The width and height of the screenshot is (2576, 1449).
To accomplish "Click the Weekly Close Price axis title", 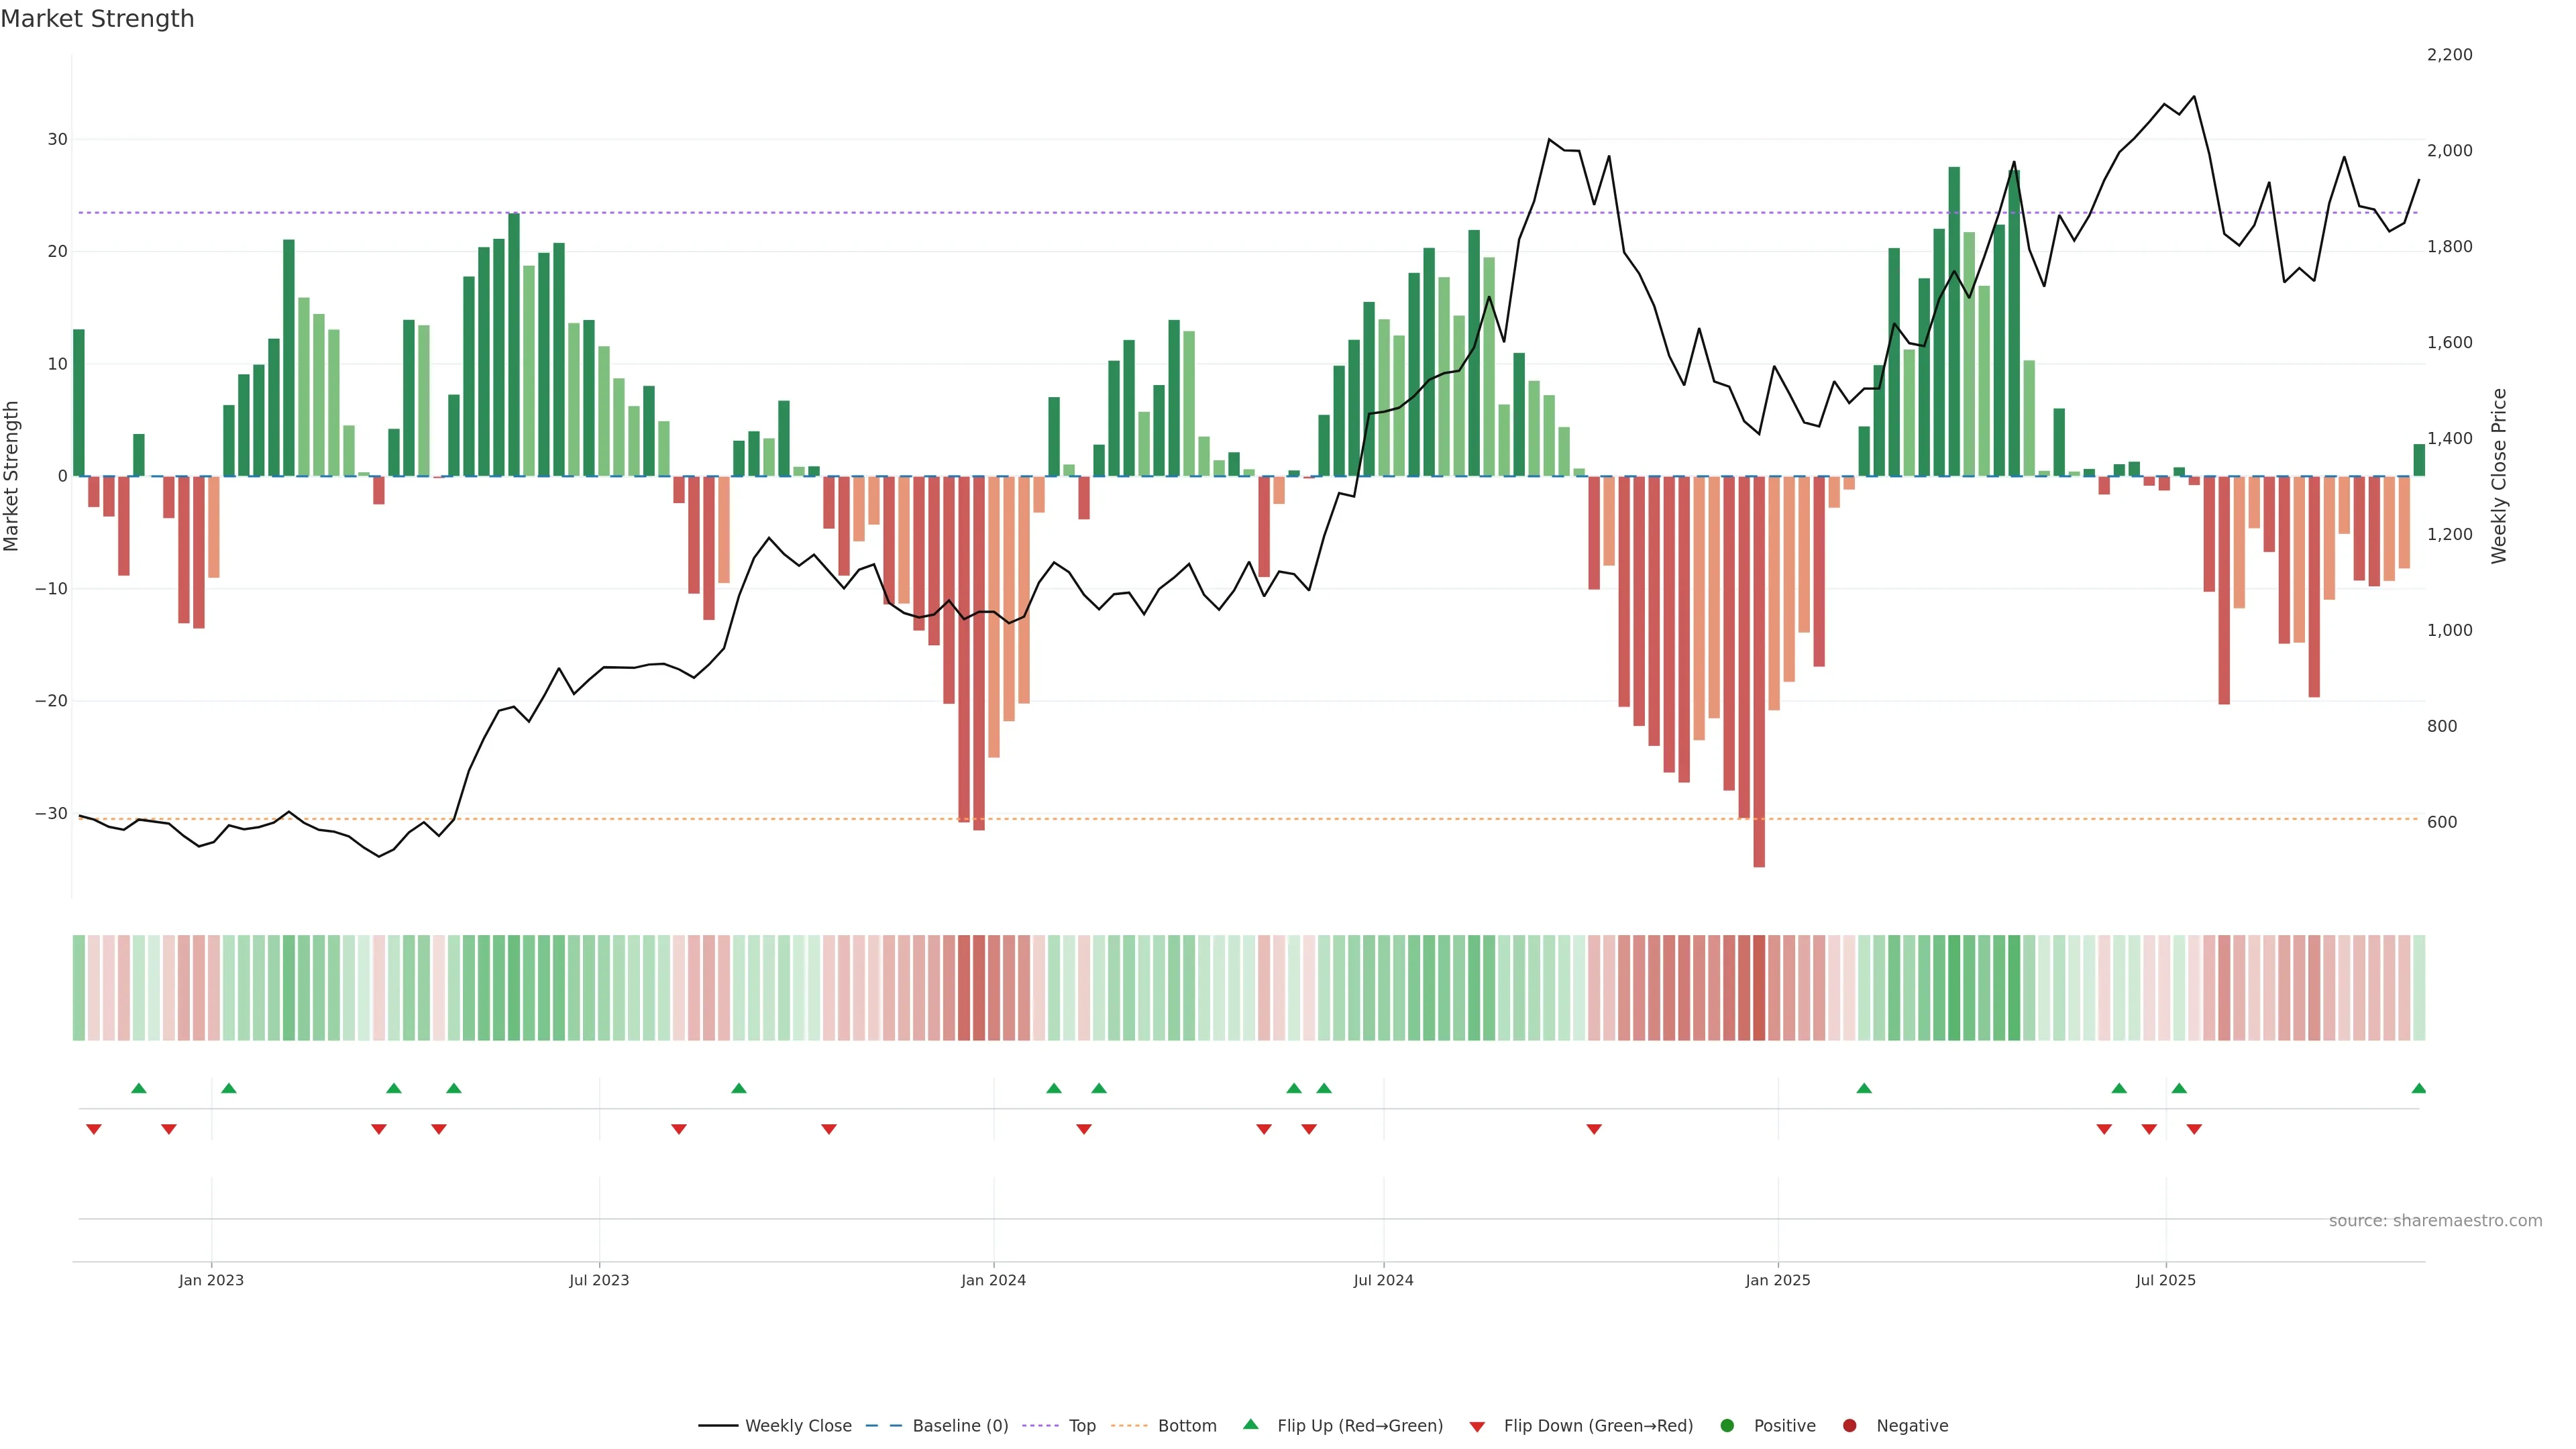I will 2499,476.
